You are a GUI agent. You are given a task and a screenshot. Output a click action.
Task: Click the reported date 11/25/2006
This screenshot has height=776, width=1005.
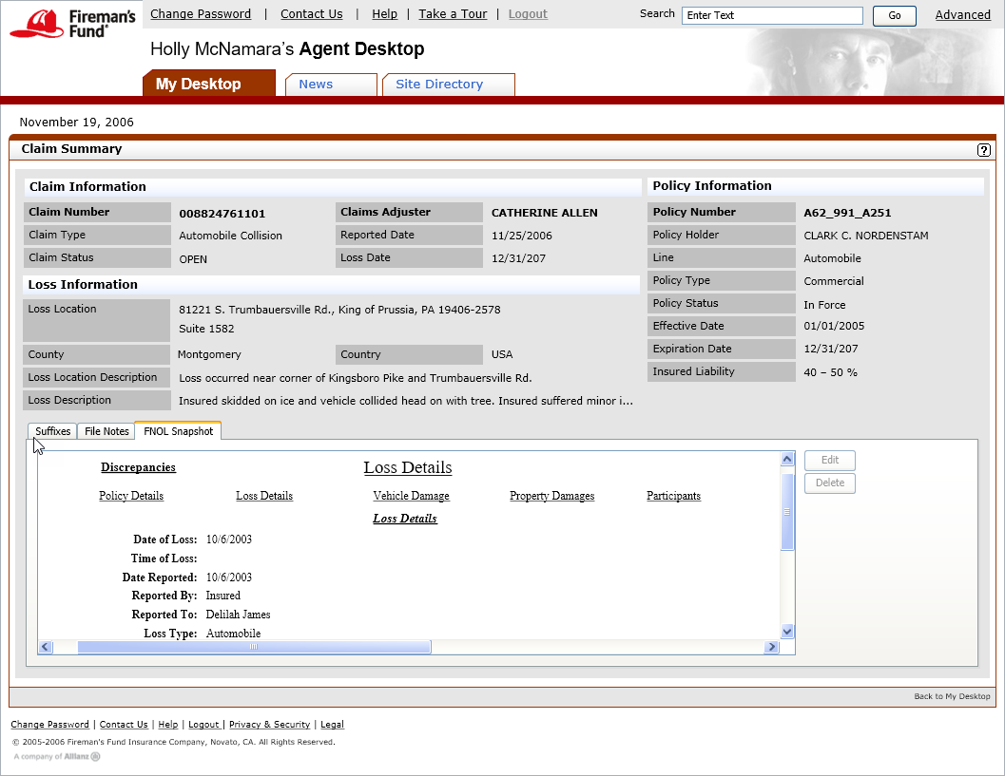[x=522, y=236]
